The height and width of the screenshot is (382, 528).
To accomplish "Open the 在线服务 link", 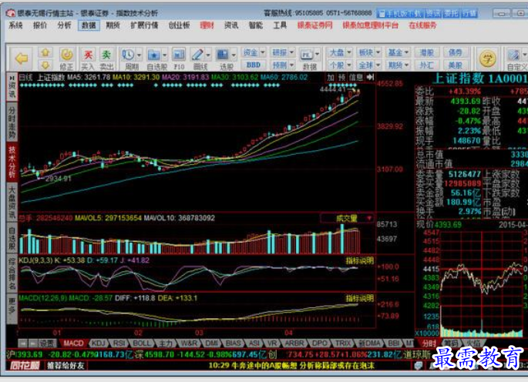I will point(422,25).
